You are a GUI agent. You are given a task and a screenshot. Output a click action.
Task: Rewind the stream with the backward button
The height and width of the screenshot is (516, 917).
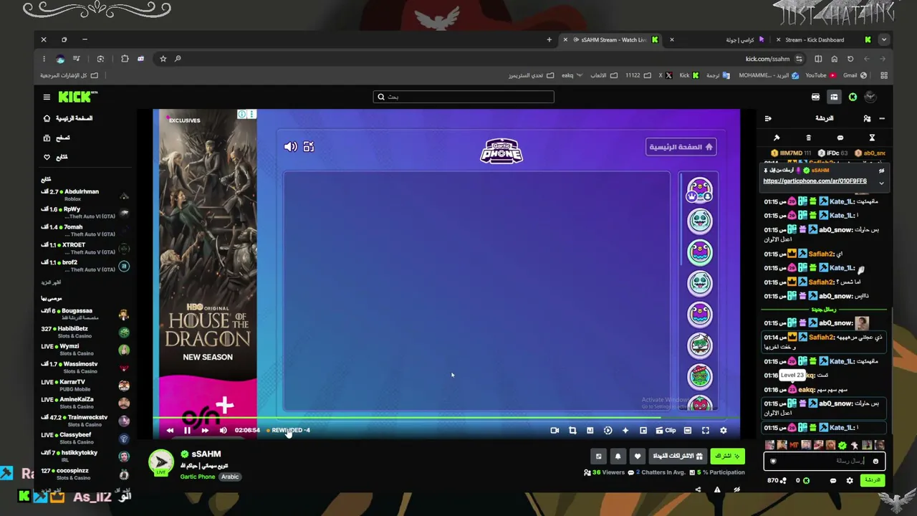click(x=170, y=431)
